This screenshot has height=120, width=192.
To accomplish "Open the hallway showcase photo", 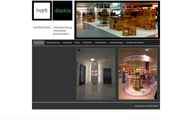I will point(96,74).
